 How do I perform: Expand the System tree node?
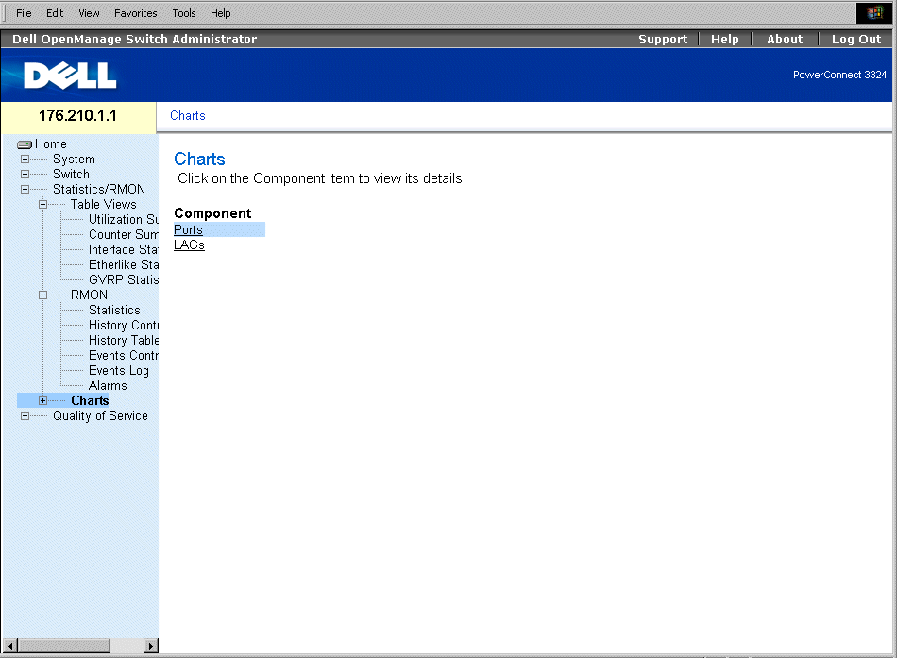click(x=25, y=159)
